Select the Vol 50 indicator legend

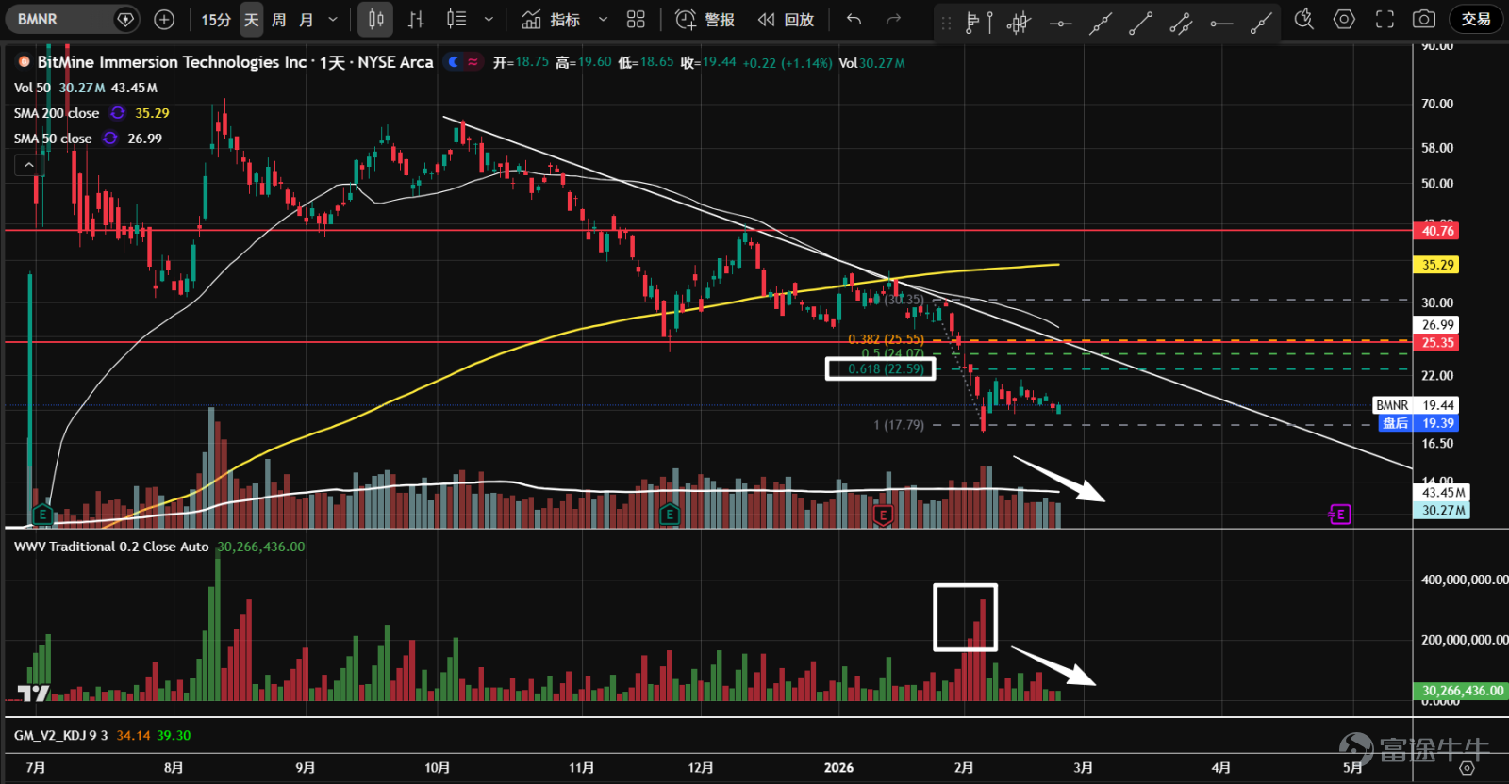coord(32,88)
